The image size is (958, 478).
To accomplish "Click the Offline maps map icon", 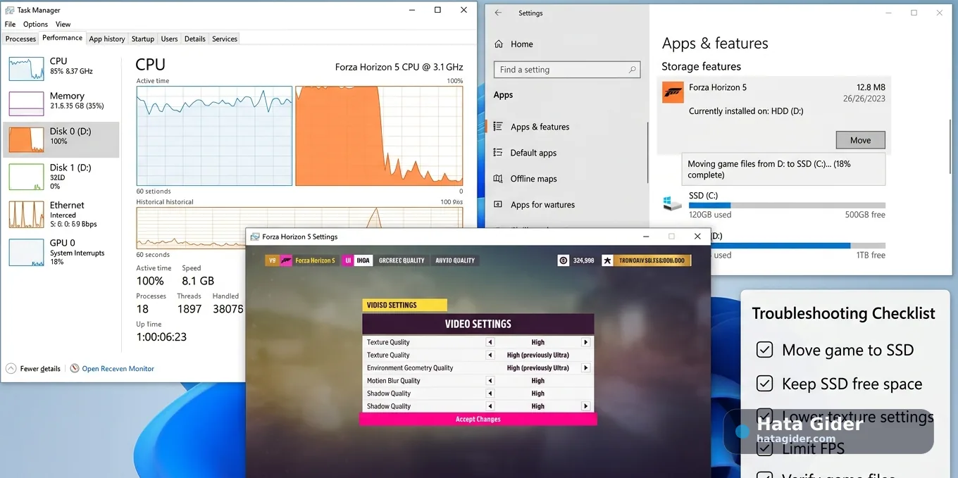I will coord(498,179).
